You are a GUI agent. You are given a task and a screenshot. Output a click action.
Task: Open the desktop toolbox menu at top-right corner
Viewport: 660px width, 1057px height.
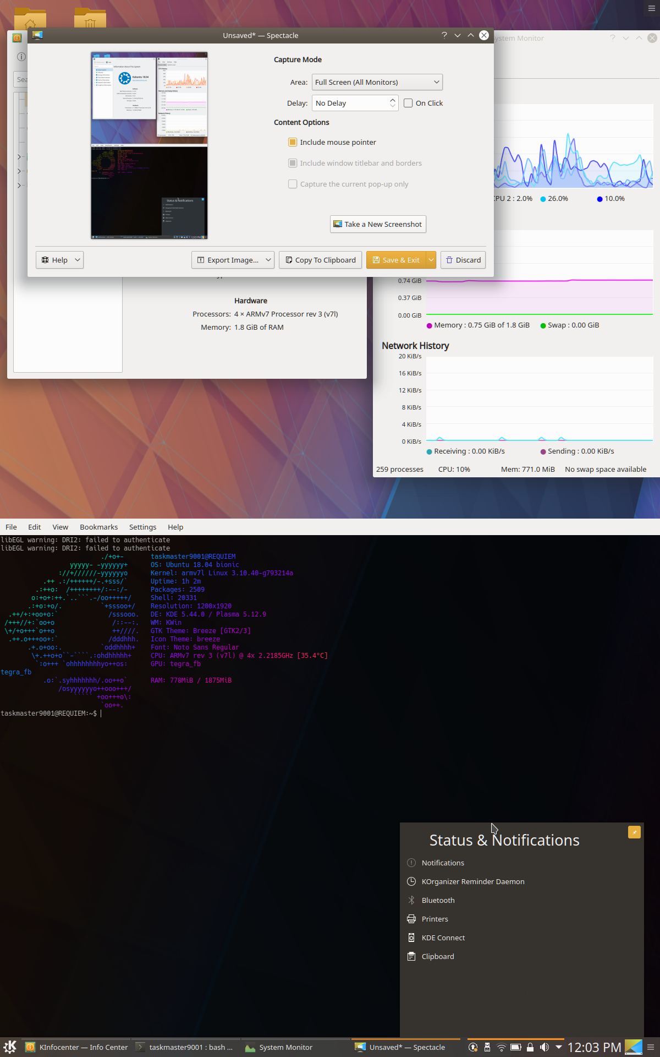point(652,8)
